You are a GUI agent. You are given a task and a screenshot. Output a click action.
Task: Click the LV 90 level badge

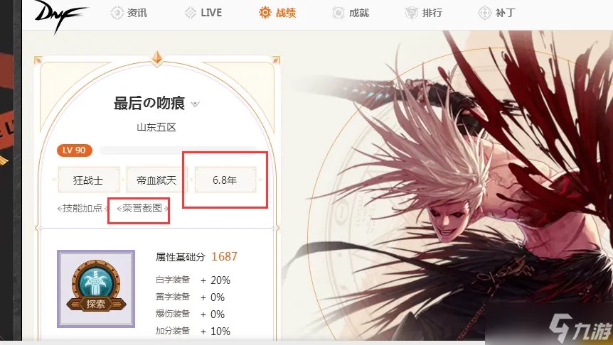75,150
